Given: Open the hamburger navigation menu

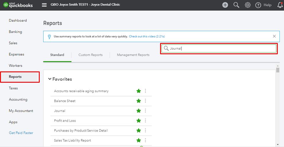Looking at the screenshot, I should tap(44, 5).
